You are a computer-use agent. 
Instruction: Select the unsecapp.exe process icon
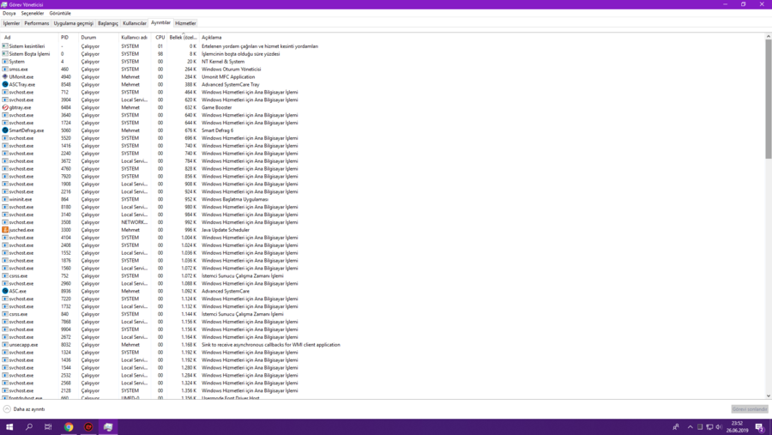pos(5,344)
